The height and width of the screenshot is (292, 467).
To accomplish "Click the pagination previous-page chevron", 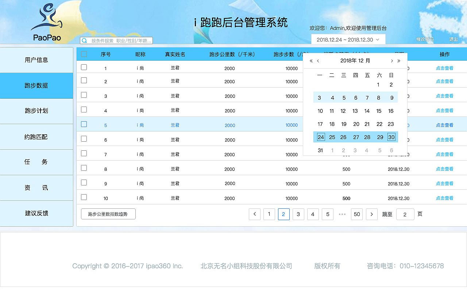I will [x=255, y=214].
